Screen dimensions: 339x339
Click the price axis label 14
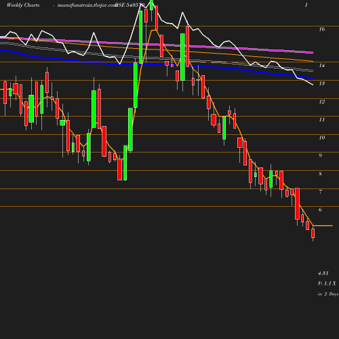point(322,66)
